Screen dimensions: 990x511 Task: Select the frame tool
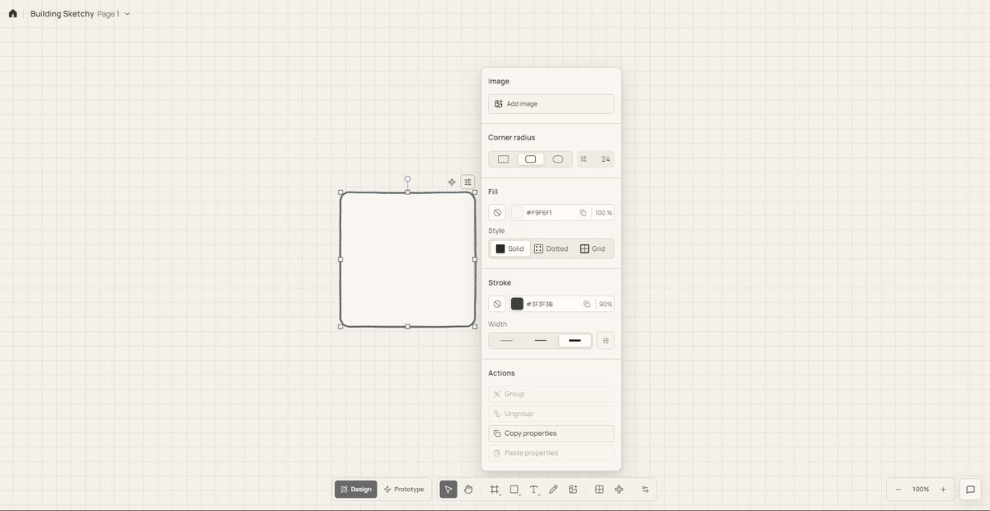495,490
